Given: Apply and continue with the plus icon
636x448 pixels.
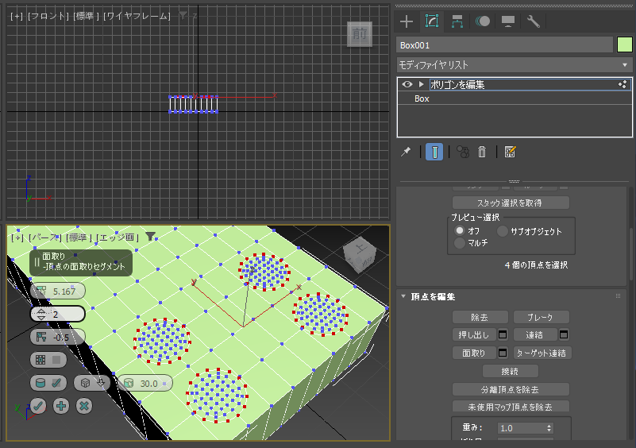Looking at the screenshot, I should (x=61, y=406).
